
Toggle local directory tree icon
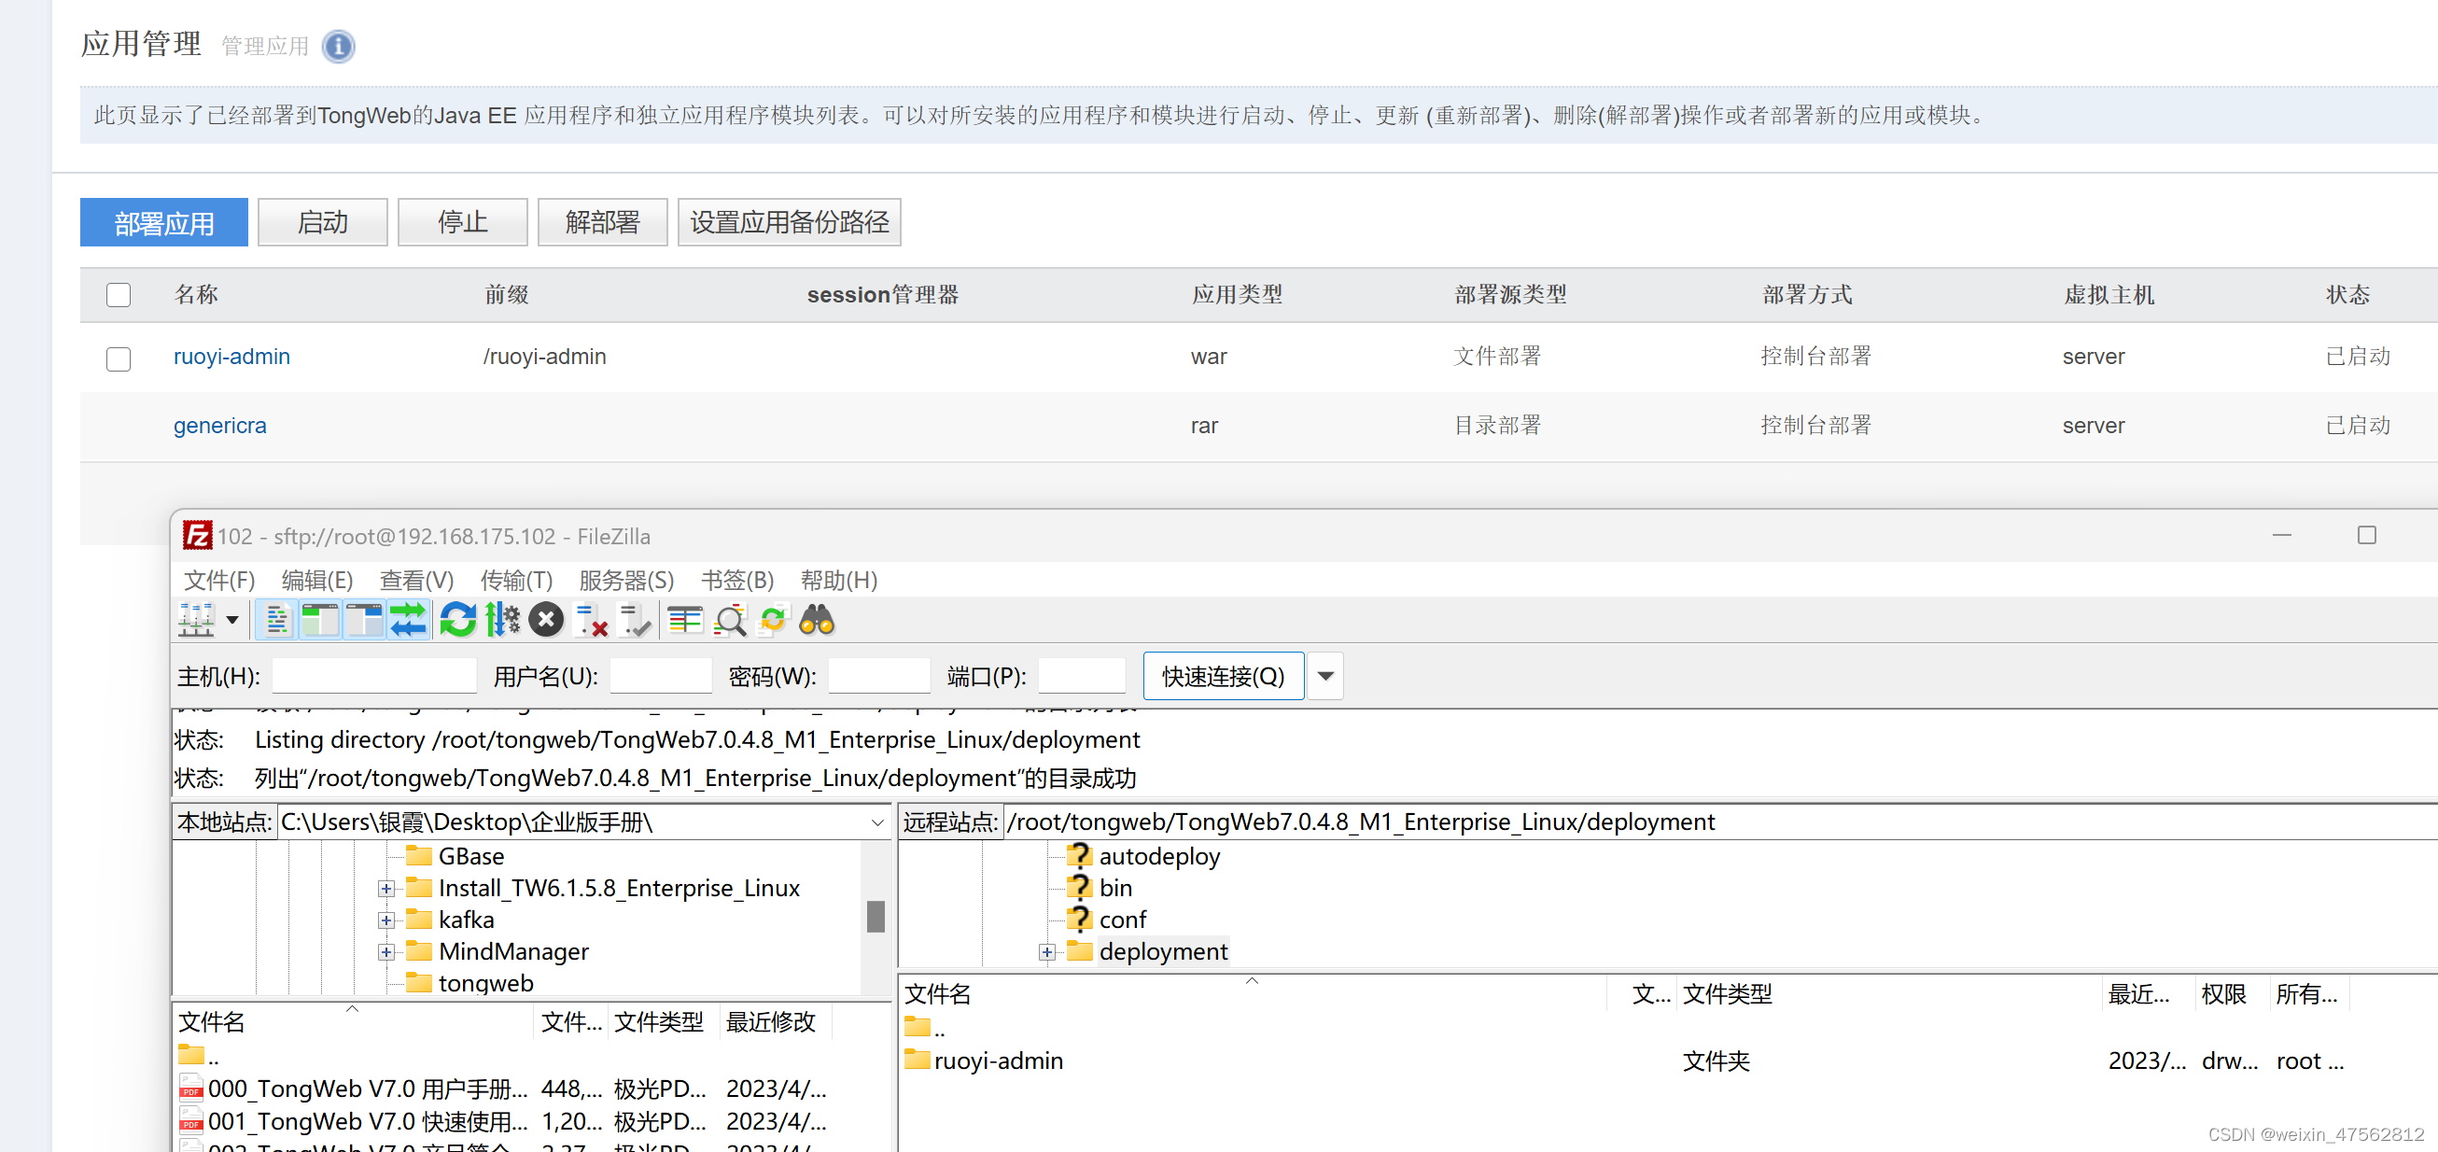(x=320, y=621)
